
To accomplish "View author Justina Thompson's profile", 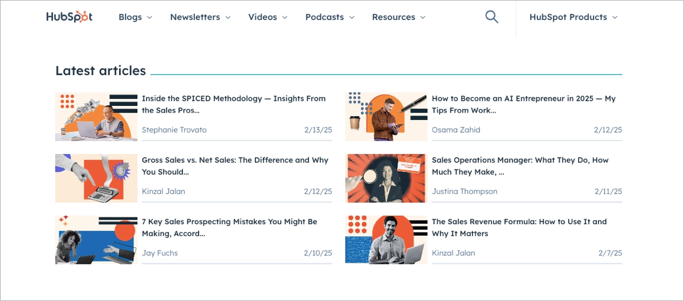I will click(x=465, y=191).
